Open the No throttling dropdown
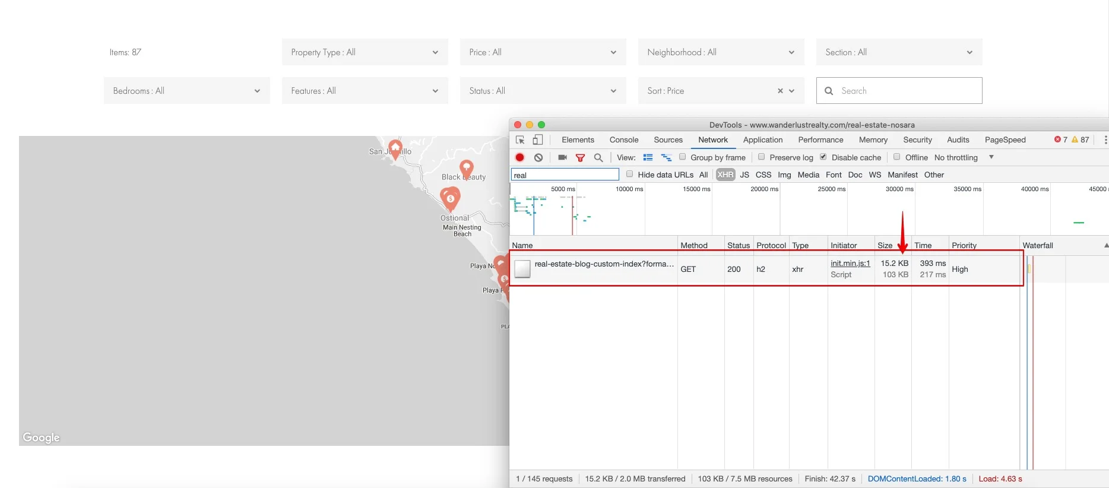This screenshot has height=488, width=1109. (964, 157)
